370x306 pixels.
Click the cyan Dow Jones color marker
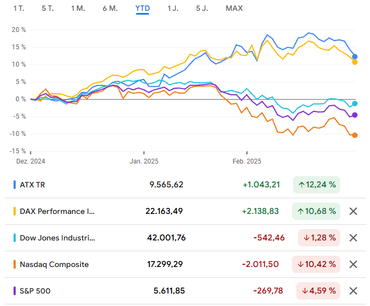(15, 238)
